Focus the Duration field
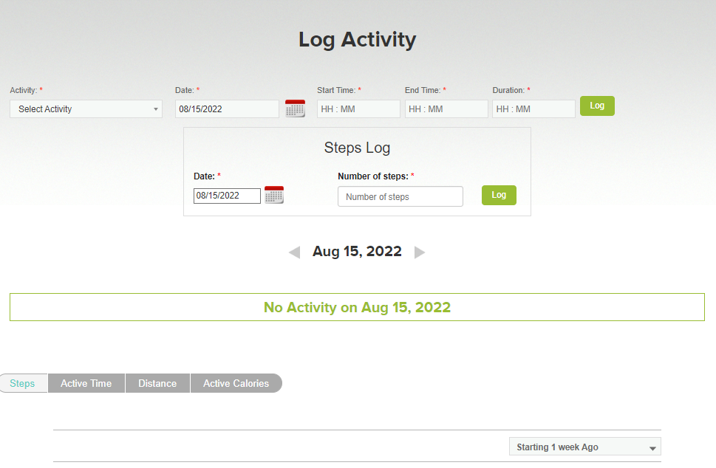Screen dimensions: 716x468 pyautogui.click(x=533, y=109)
